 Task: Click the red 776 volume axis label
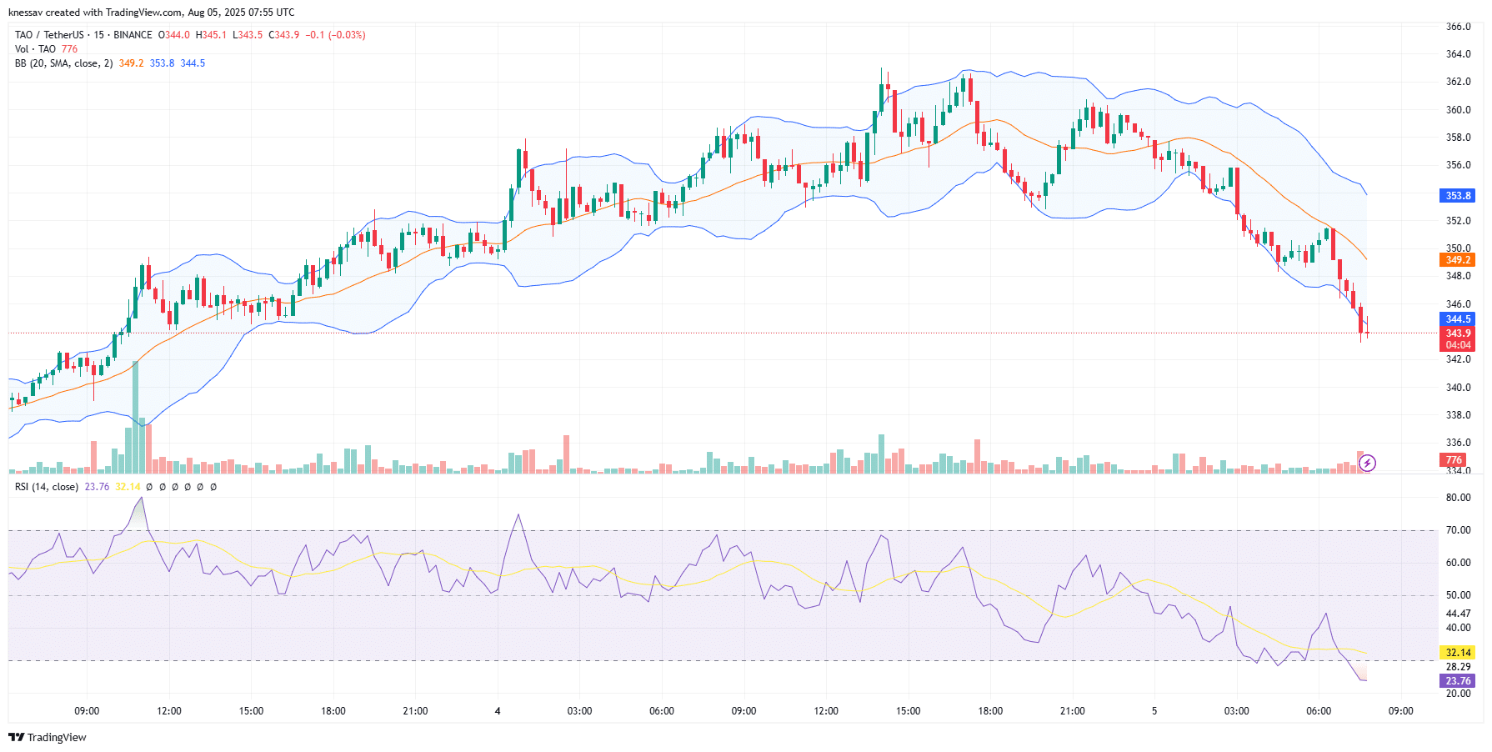1454,460
